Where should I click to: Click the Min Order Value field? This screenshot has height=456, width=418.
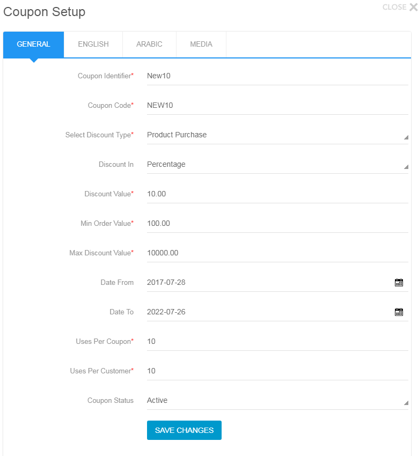(277, 224)
